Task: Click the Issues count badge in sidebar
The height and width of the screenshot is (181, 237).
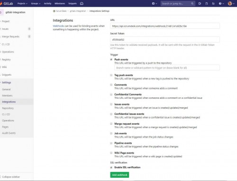Action: coord(29,29)
